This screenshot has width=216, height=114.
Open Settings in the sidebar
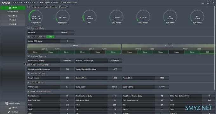[x=13, y=112]
